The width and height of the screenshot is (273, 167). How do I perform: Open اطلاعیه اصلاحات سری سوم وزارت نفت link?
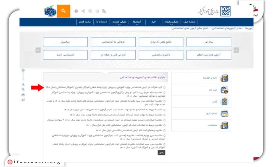pyautogui.click(x=106, y=103)
